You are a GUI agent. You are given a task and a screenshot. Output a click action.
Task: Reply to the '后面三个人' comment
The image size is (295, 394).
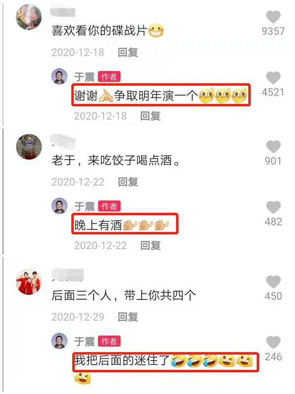coord(128,317)
